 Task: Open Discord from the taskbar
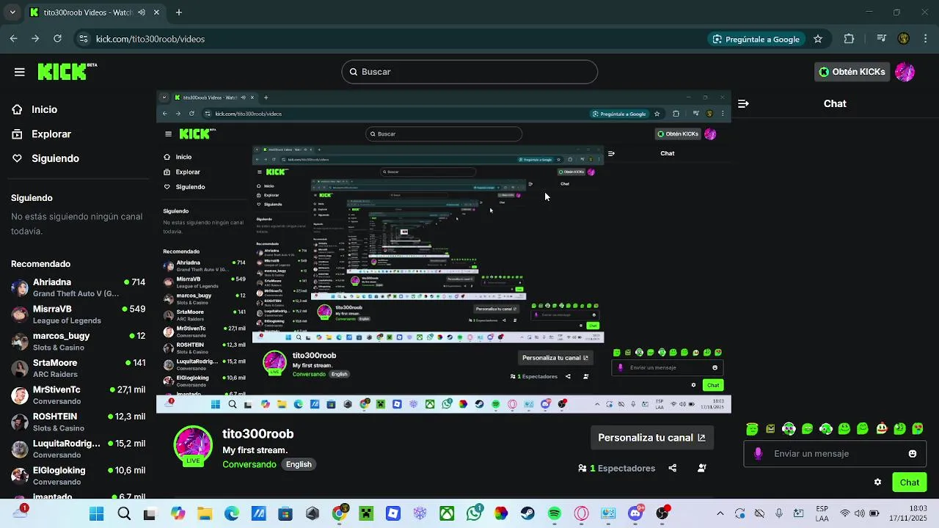pos(635,514)
